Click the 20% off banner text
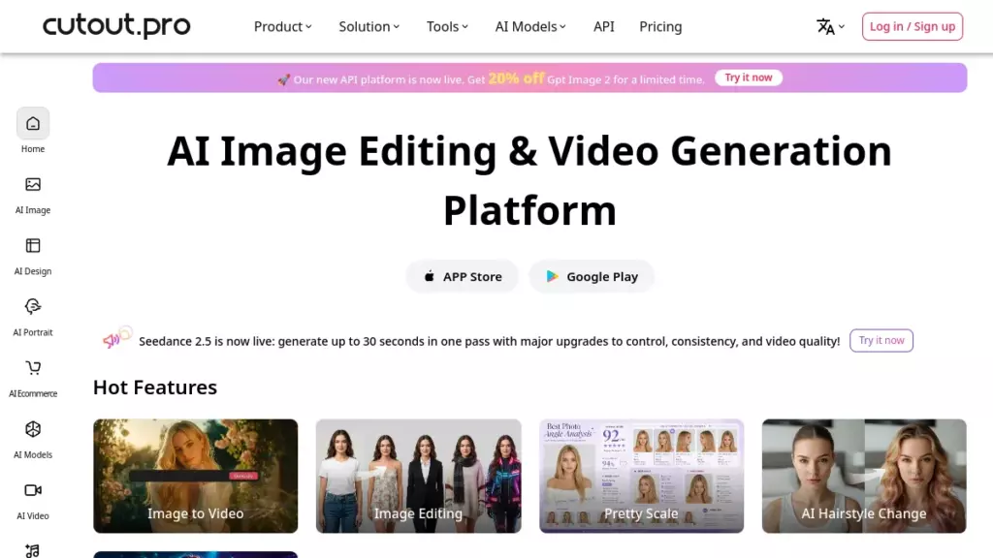Screen dimensions: 993x558 (x=516, y=78)
